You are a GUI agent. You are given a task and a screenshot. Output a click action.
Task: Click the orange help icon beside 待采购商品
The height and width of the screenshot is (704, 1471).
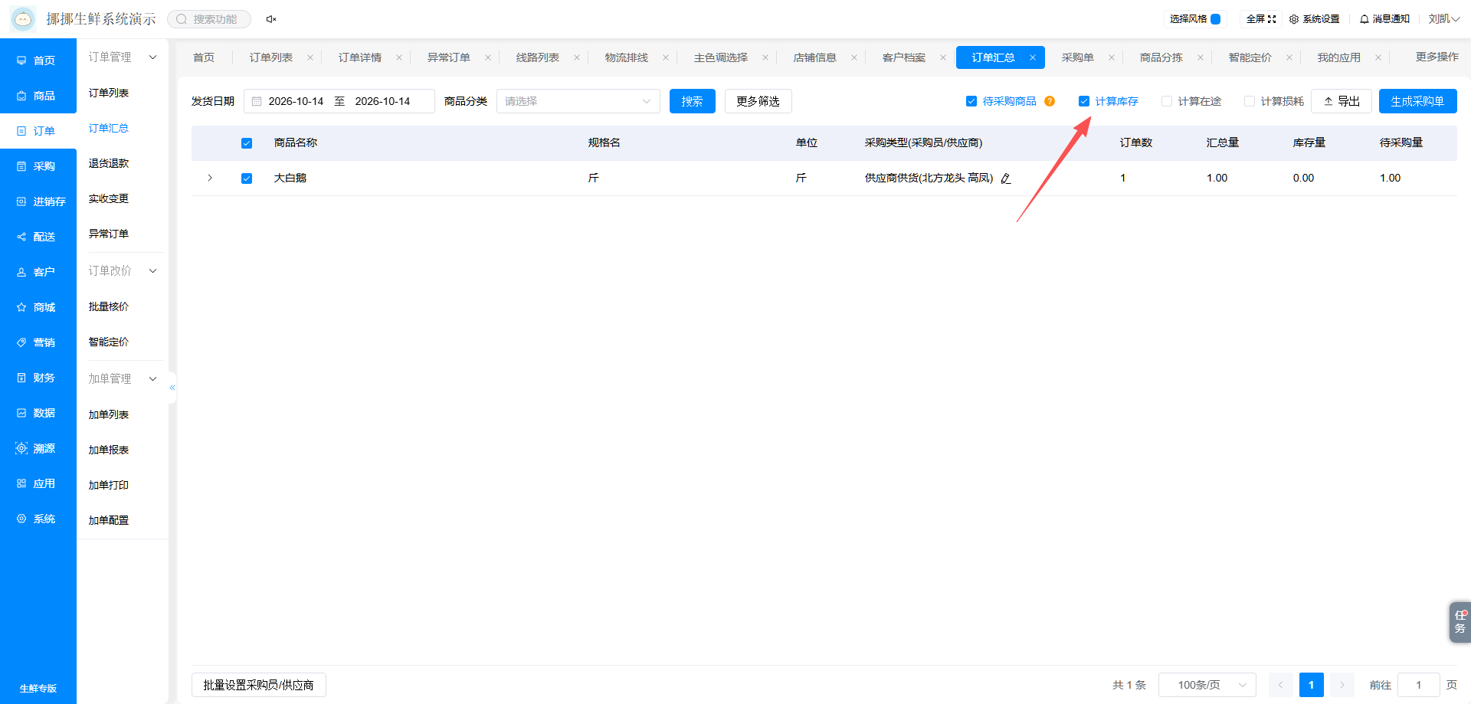(1050, 101)
